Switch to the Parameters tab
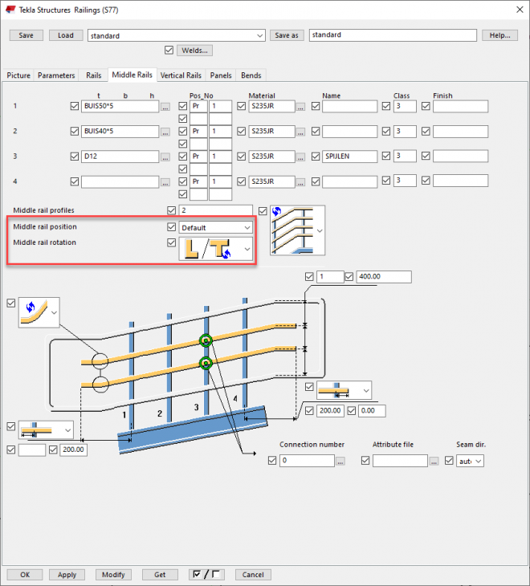Viewport: 530px width, 586px height. 56,75
